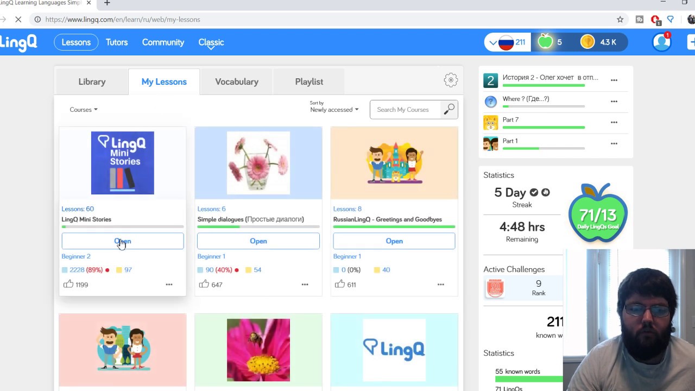Like LingQ Mini Stories course
The width and height of the screenshot is (695, 391).
click(68, 284)
